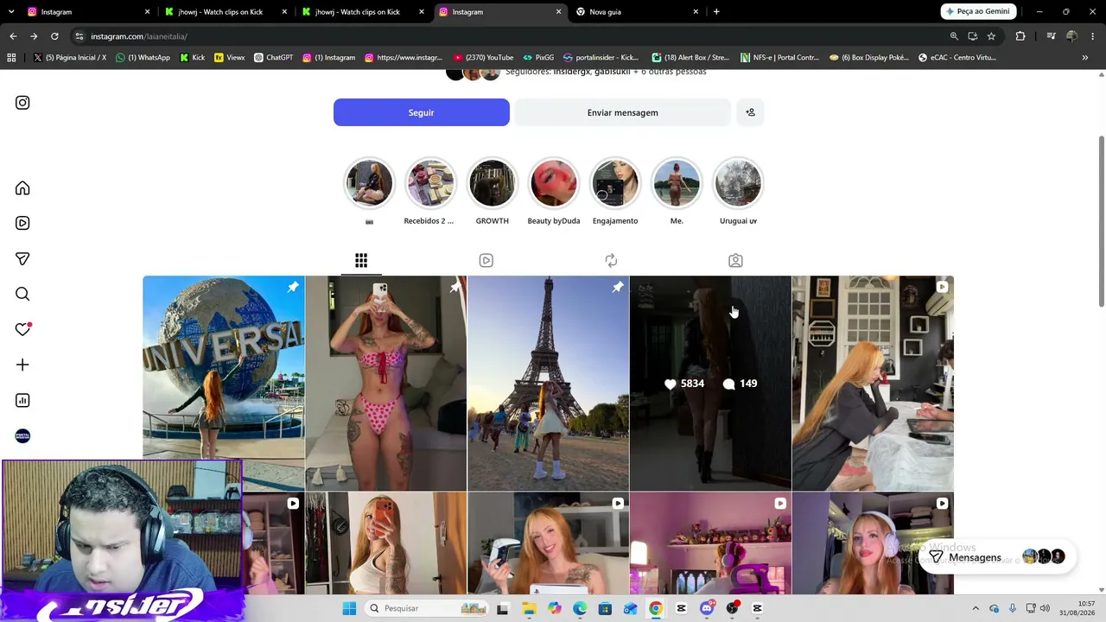Open the WhatsApp bookmark
This screenshot has width=1106, height=622.
(x=143, y=58)
